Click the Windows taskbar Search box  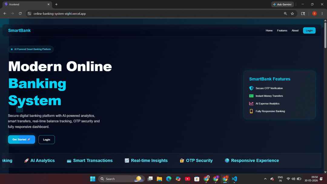click(x=121, y=179)
